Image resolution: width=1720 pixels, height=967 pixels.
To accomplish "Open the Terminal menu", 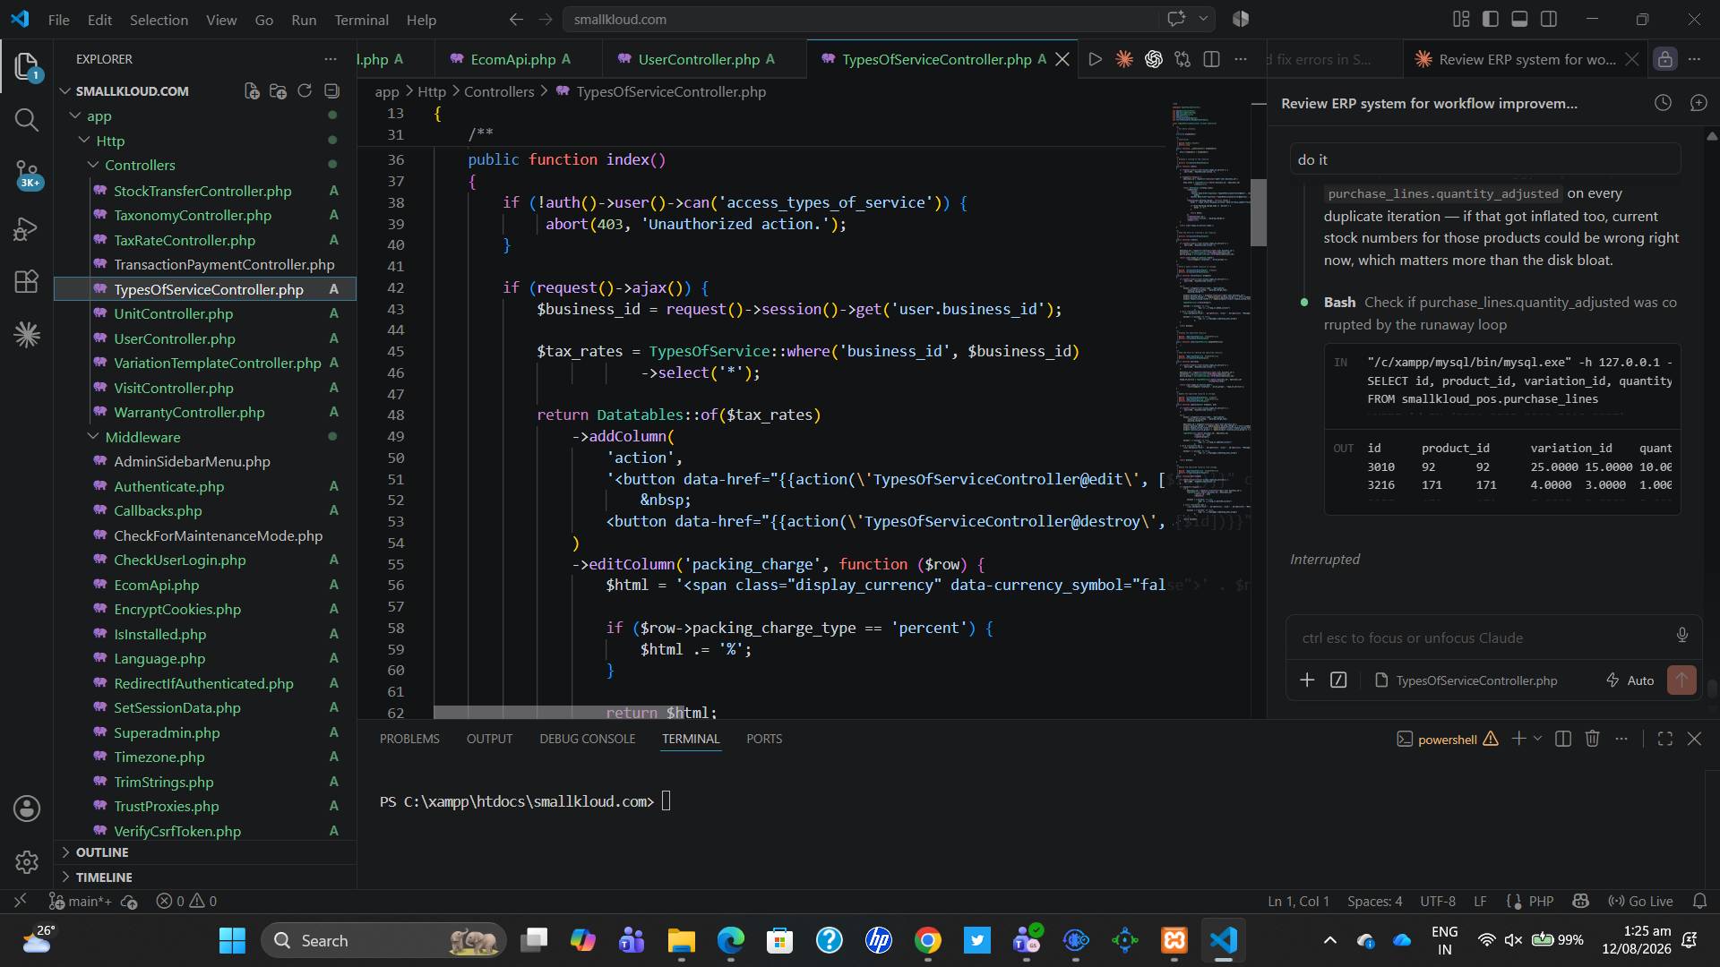I will click(x=361, y=19).
